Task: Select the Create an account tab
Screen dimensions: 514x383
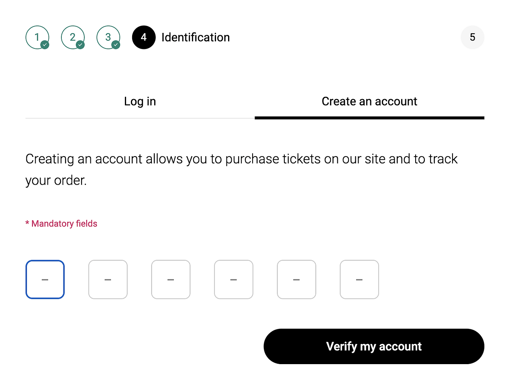Action: click(x=369, y=102)
